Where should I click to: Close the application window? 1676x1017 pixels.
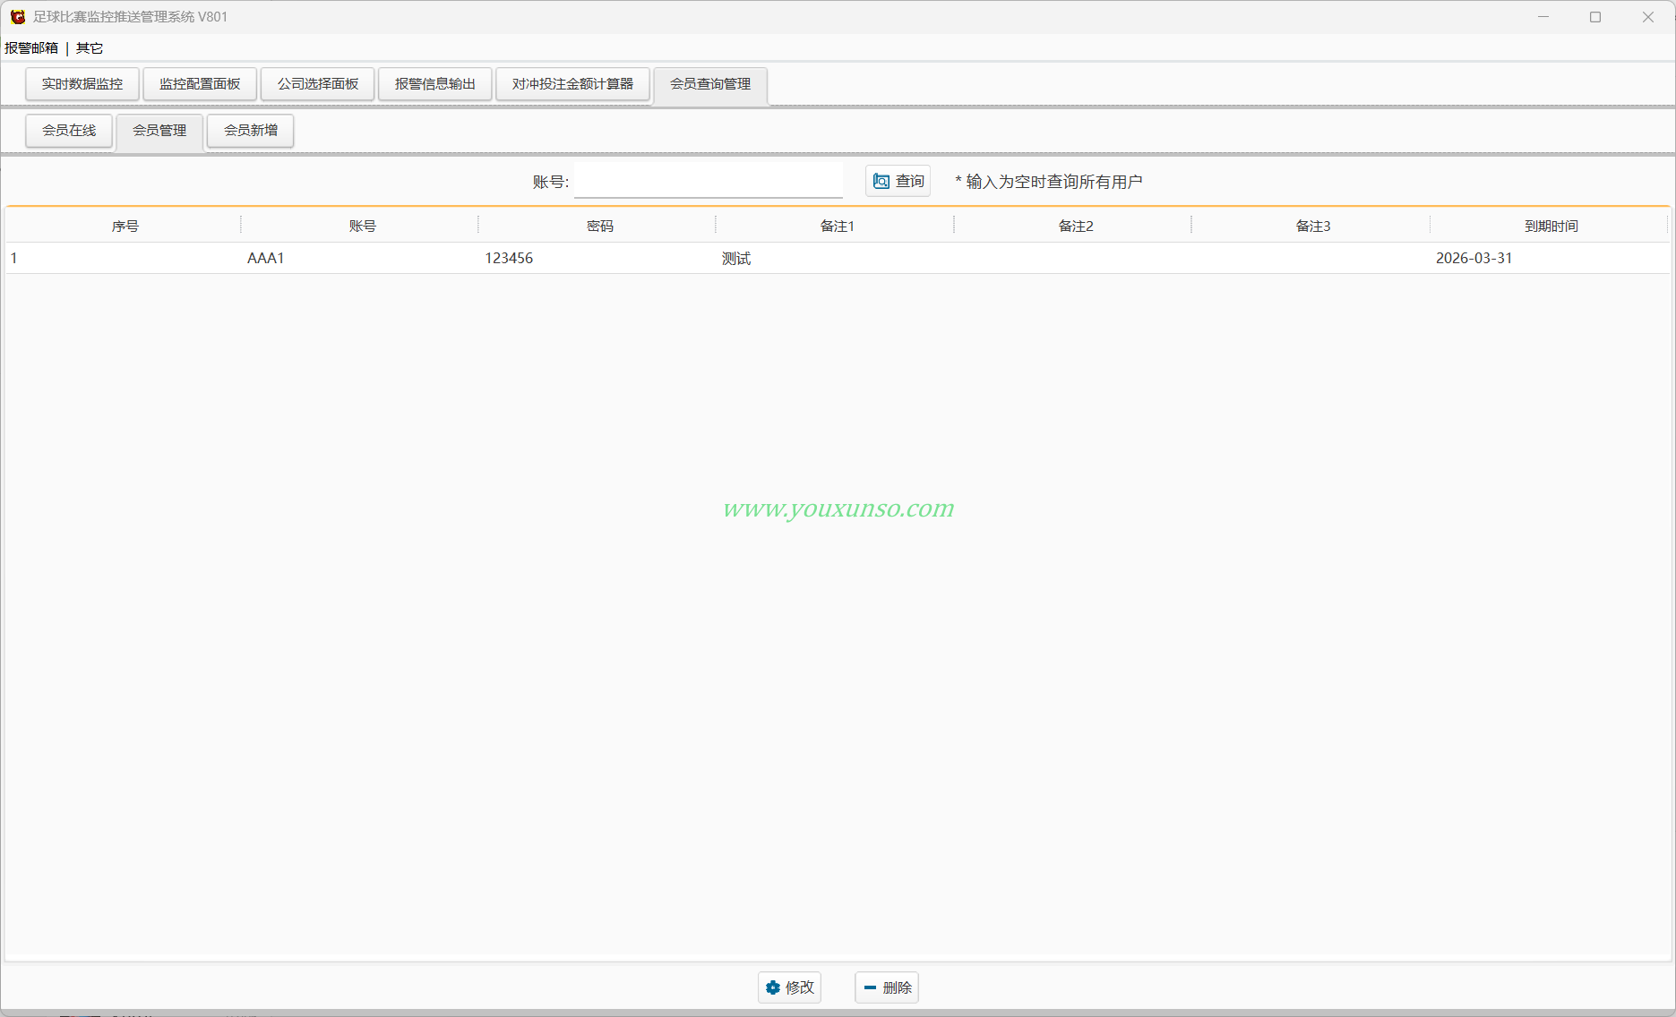(x=1648, y=17)
